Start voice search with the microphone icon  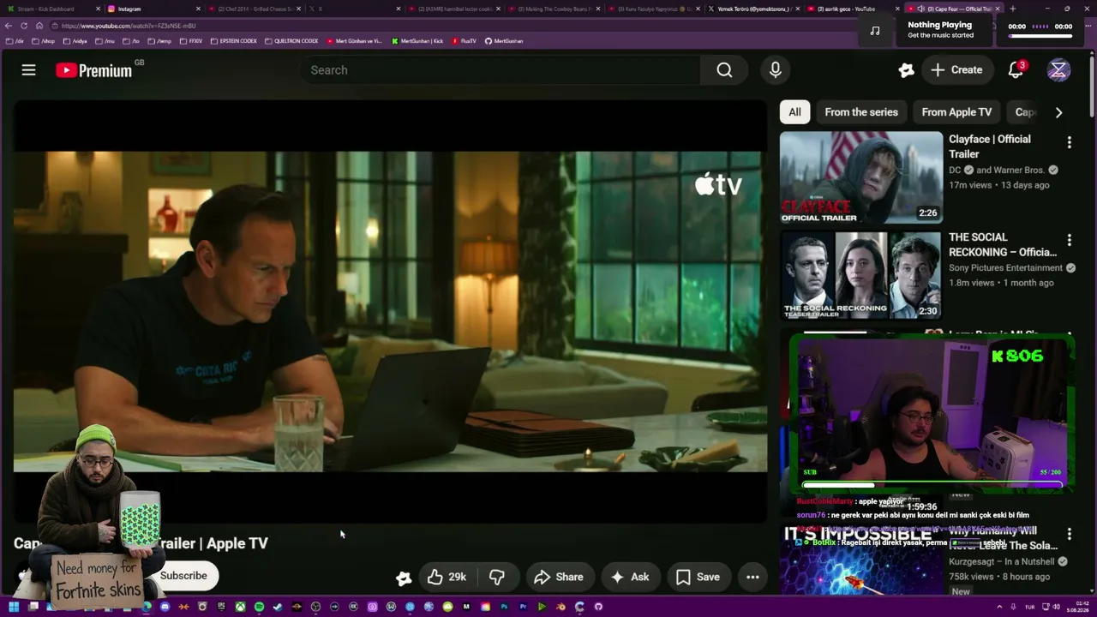click(776, 70)
